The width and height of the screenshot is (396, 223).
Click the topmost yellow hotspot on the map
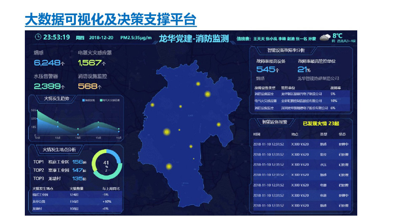click(x=198, y=84)
